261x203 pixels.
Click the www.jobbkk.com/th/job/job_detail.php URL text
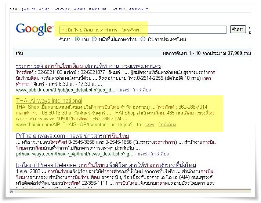tap(66, 90)
